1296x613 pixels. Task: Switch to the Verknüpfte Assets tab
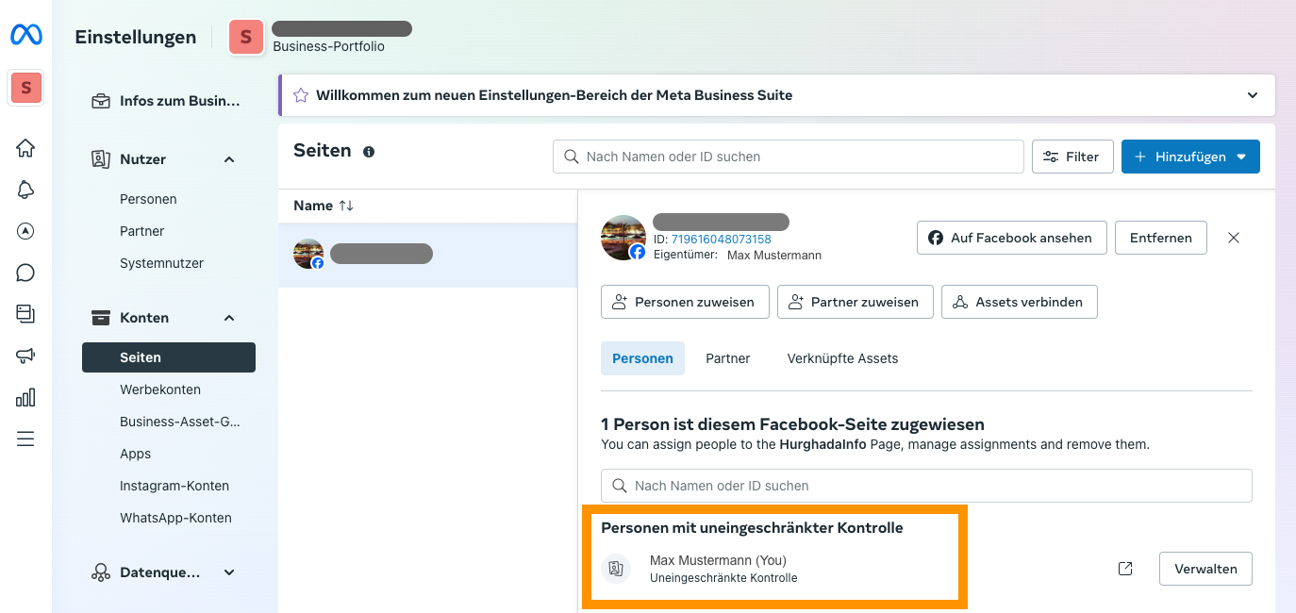[x=842, y=358]
